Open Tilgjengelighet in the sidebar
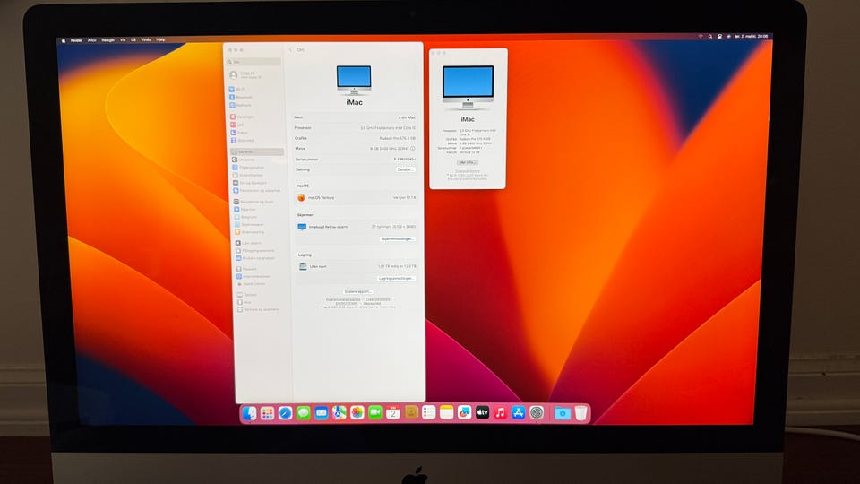The height and width of the screenshot is (484, 860). point(248,168)
